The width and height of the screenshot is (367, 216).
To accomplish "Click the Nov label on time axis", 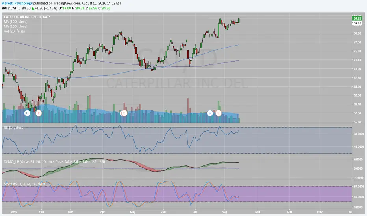I will pos(320,212).
